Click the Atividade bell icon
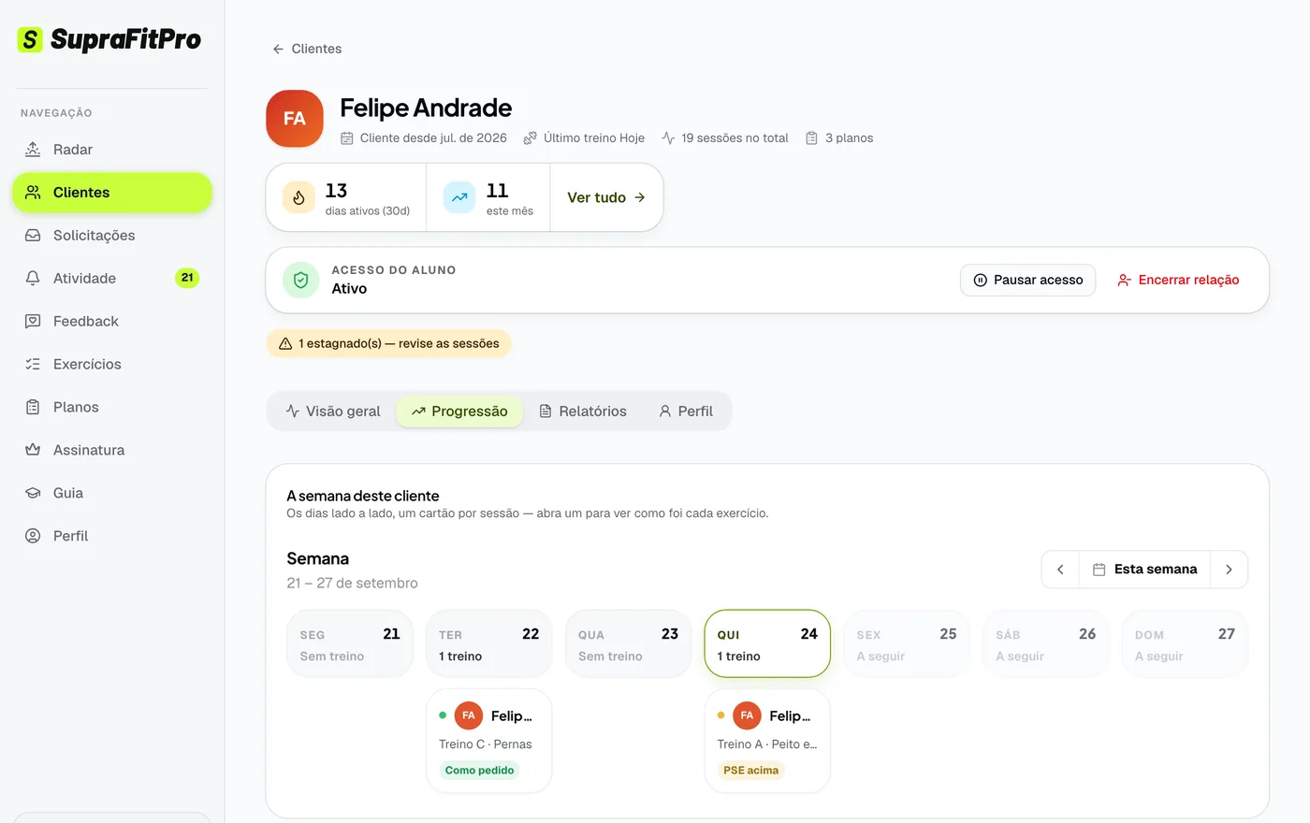This screenshot has width=1310, height=823. 33,279
